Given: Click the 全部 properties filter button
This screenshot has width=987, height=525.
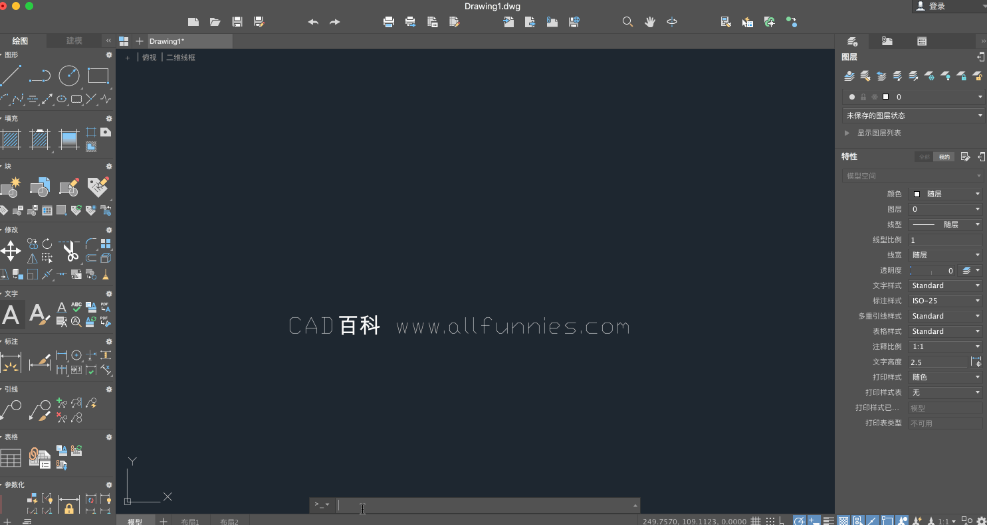Looking at the screenshot, I should pyautogui.click(x=925, y=157).
